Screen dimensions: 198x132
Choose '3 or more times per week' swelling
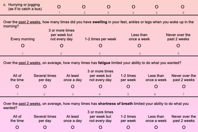(x=61, y=46)
